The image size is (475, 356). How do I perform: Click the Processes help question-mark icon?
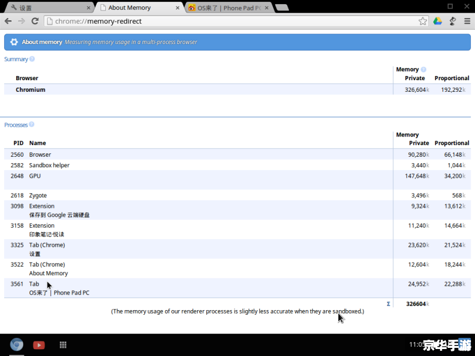31,124
